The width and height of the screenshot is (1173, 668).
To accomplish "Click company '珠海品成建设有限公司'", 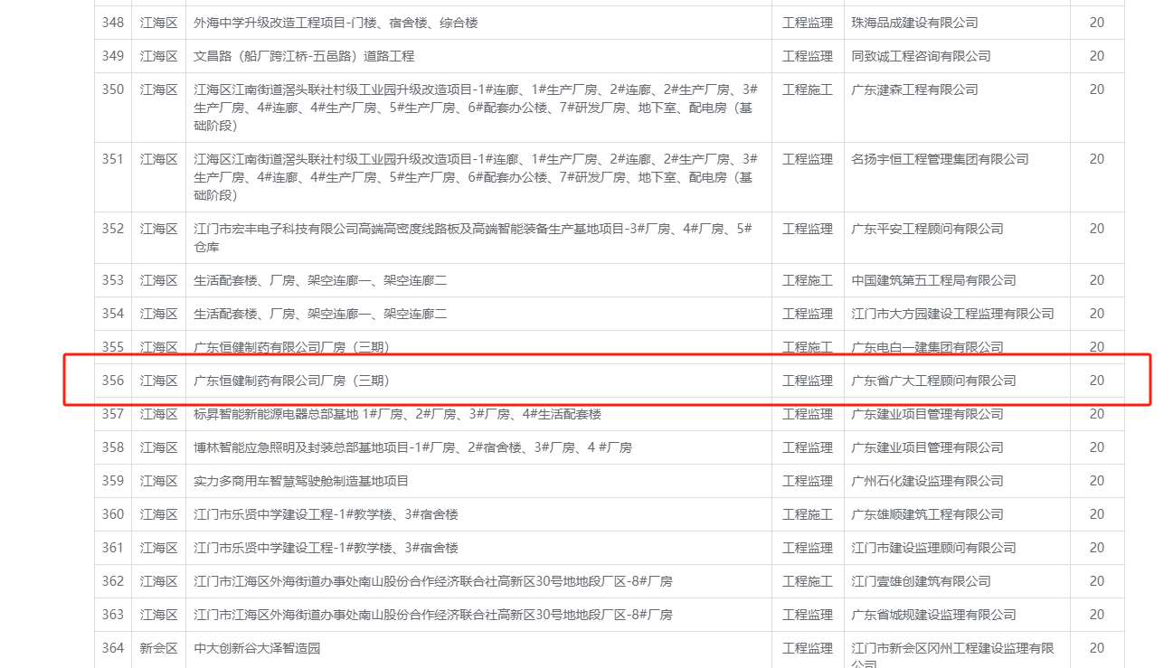I will click(x=914, y=23).
